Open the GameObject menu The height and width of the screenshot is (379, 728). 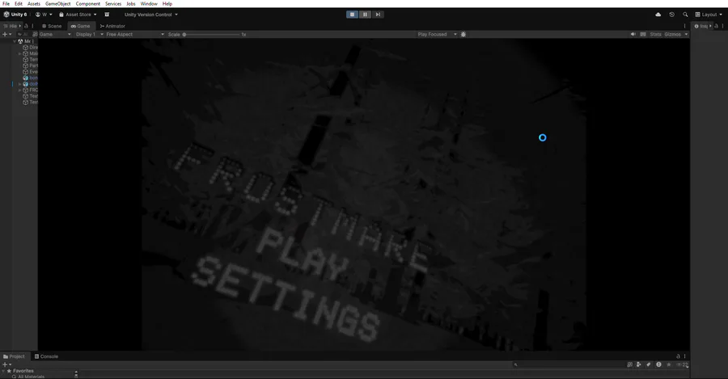(x=58, y=4)
